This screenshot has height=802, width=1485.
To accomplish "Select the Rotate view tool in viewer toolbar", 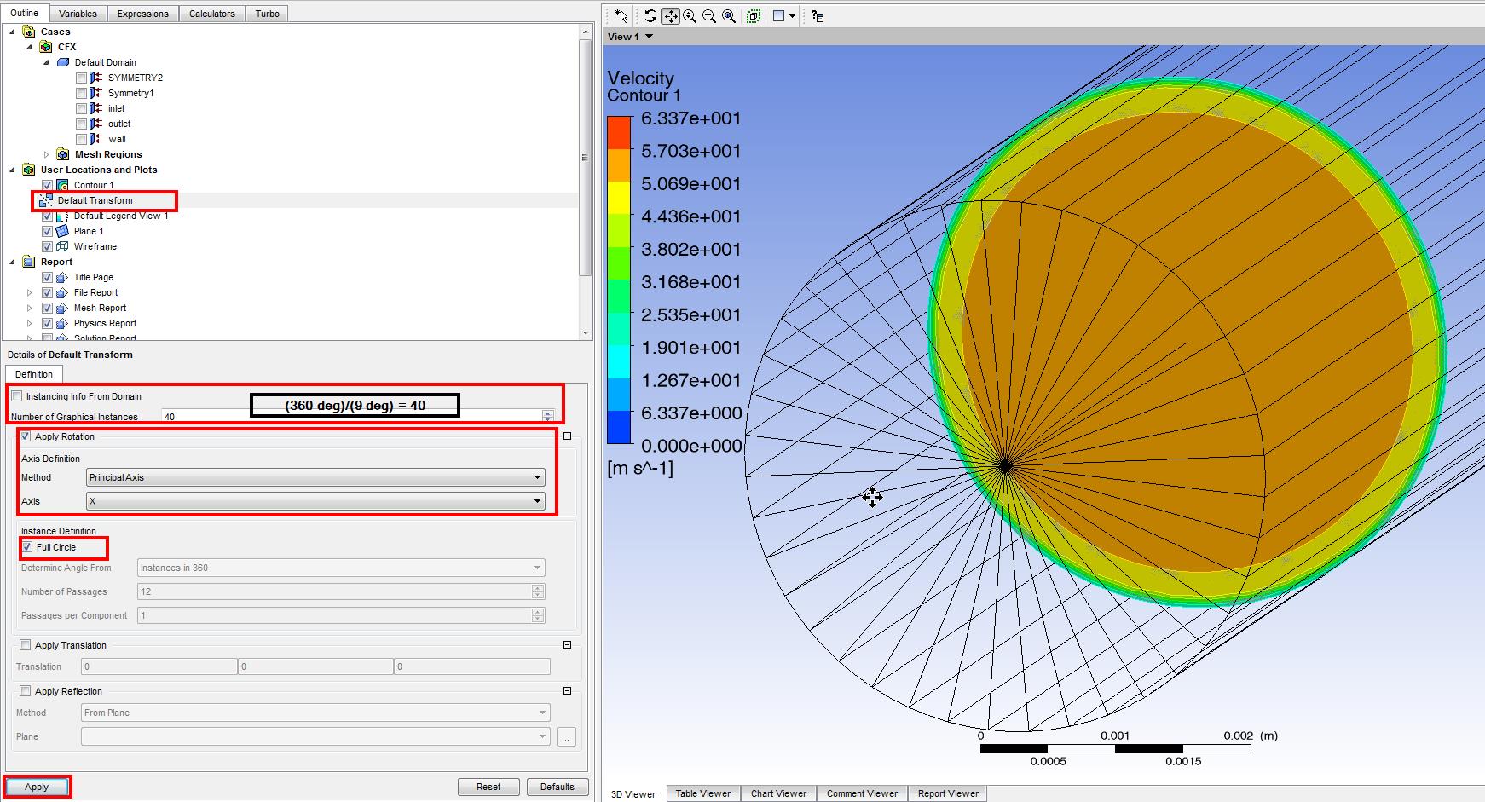I will [650, 16].
